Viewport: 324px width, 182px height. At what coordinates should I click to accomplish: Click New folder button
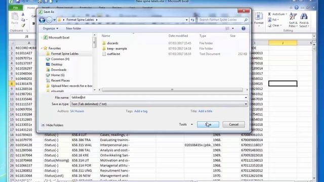73,28
